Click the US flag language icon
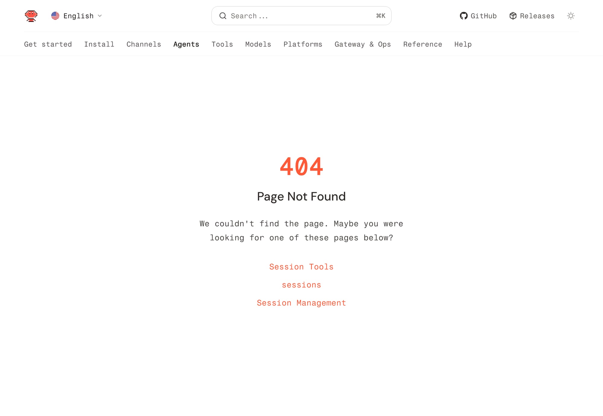Image resolution: width=603 pixels, height=416 pixels. (55, 16)
